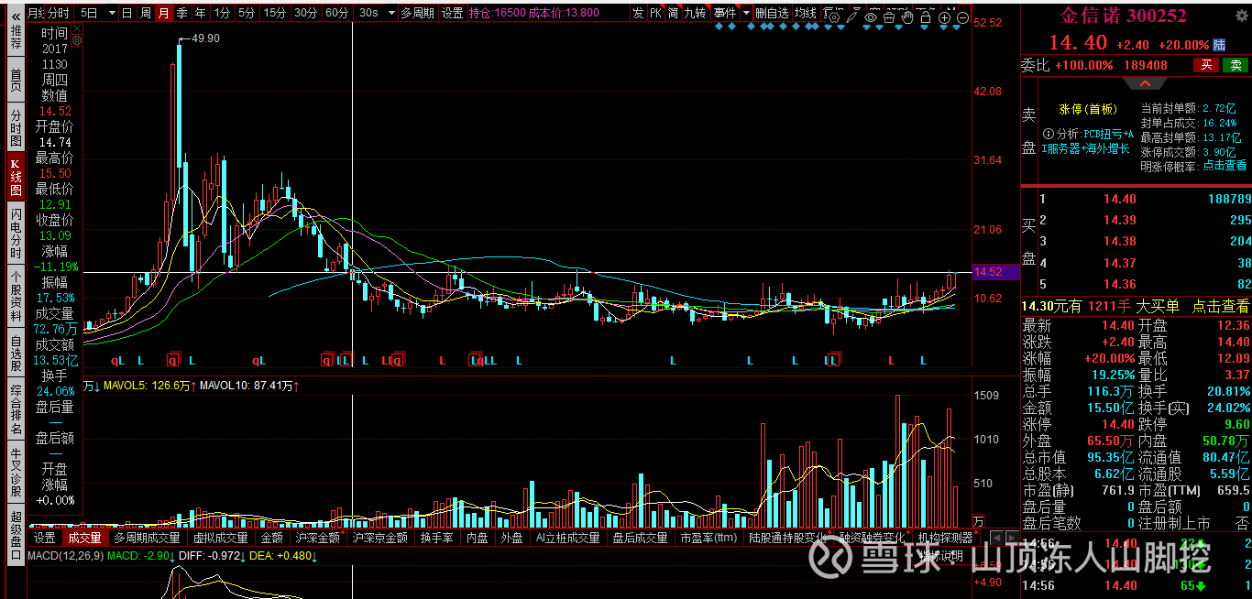Open the 点击查看 link beside 明涨停概率
This screenshot has height=599, width=1252.
tap(1225, 167)
